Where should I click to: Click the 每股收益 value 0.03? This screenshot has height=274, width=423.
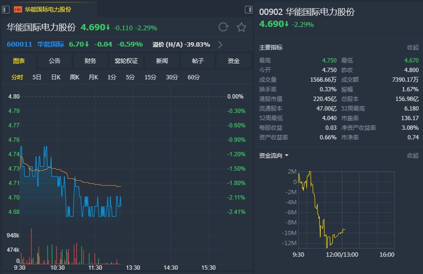click(x=331, y=128)
